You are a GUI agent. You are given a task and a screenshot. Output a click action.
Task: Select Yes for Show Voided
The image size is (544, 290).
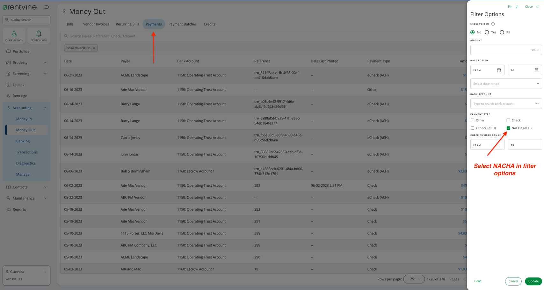pos(487,32)
